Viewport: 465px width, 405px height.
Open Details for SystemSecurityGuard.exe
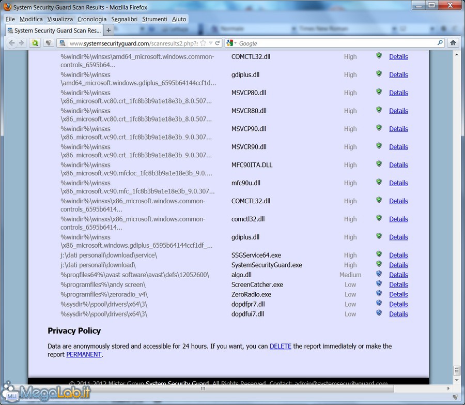coord(398,265)
